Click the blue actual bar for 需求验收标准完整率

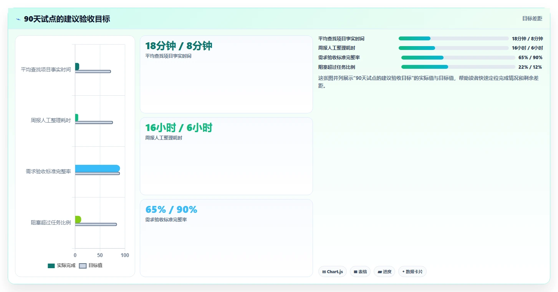98,168
